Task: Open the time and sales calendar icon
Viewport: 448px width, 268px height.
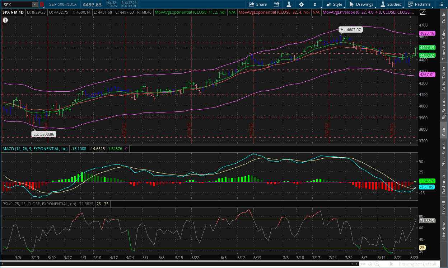Action: [x=276, y=4]
